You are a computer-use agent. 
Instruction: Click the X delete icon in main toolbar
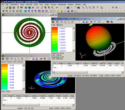(x=72, y=8)
